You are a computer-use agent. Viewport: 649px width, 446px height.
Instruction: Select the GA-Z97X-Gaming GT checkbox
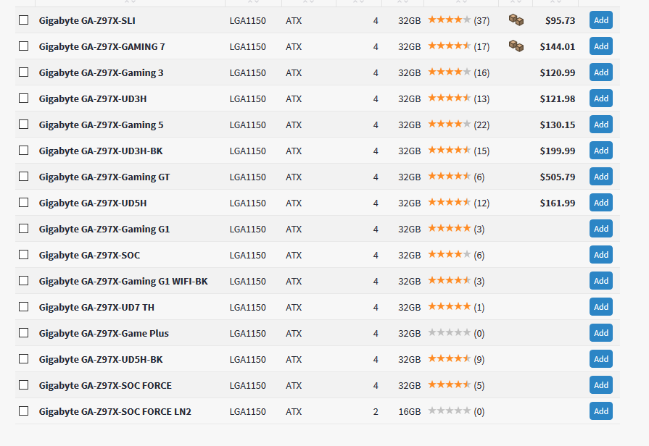[24, 176]
